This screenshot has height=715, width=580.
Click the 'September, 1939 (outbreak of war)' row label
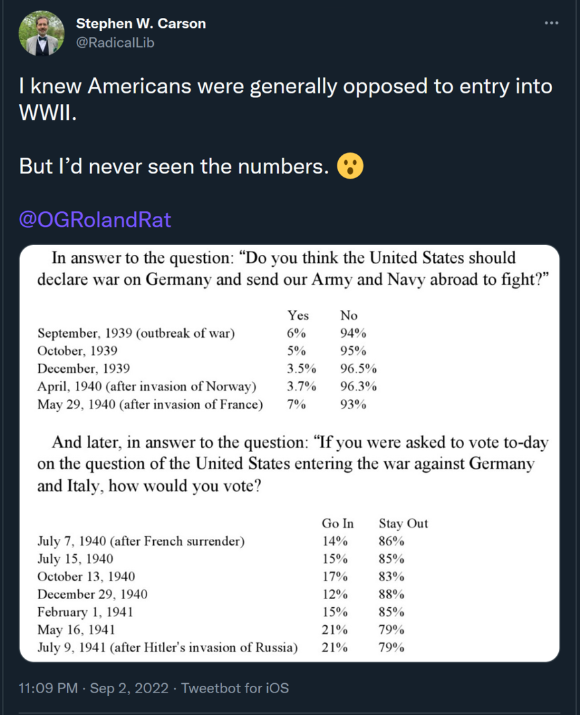click(x=136, y=334)
